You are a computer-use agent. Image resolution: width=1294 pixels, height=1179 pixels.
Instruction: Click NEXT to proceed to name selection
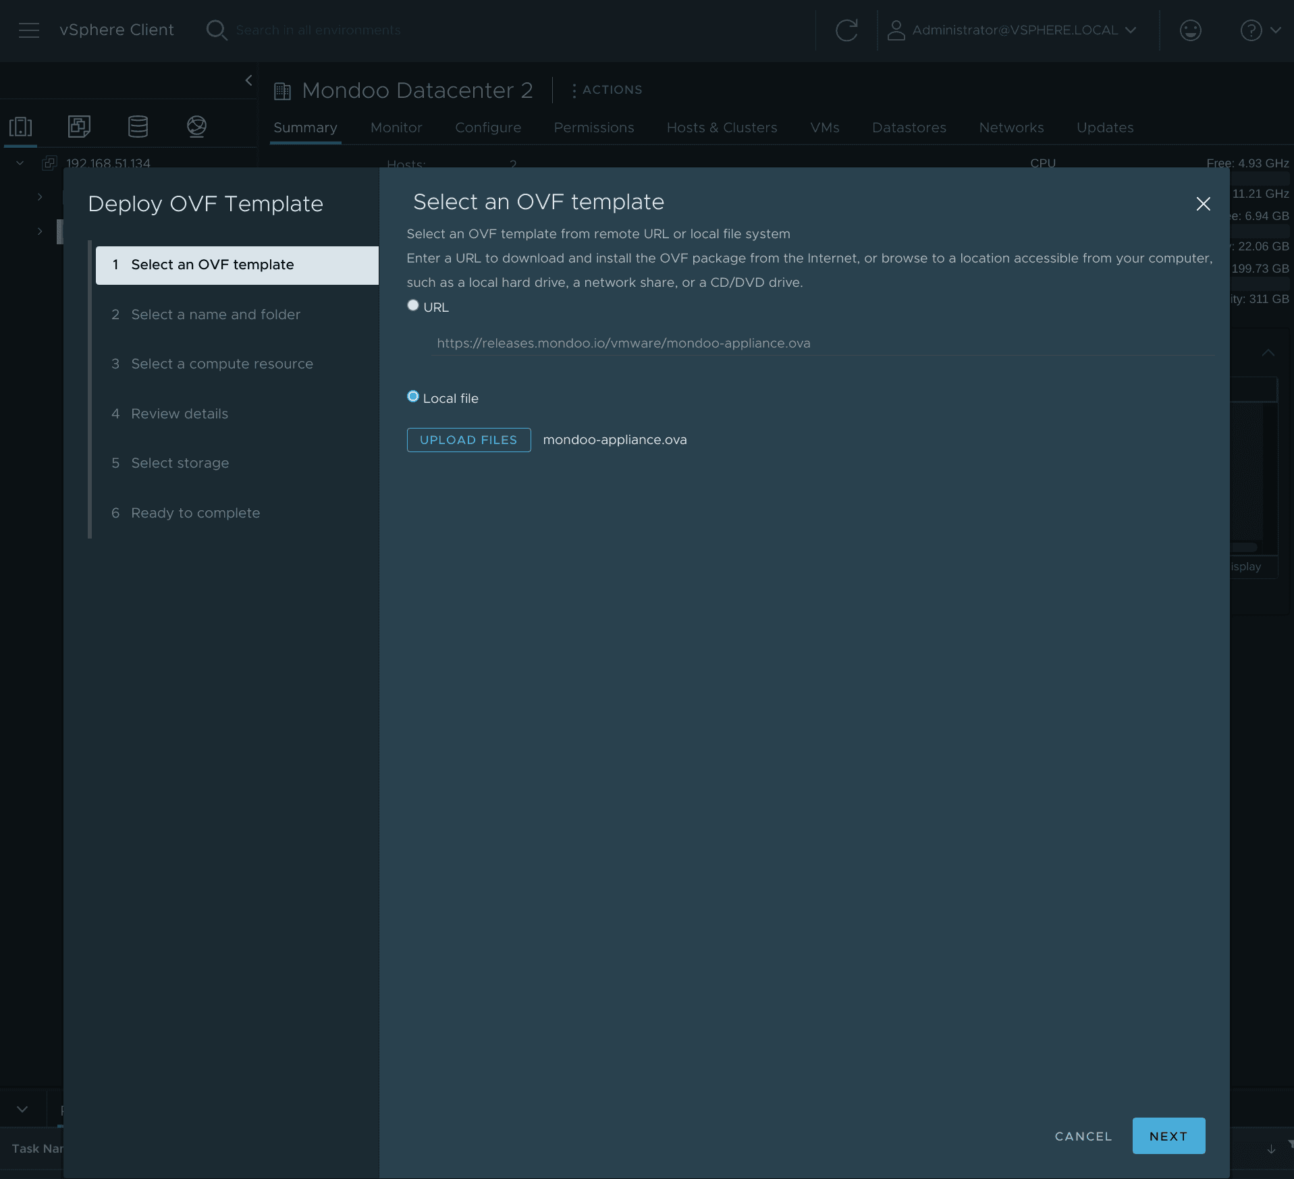[1167, 1136]
